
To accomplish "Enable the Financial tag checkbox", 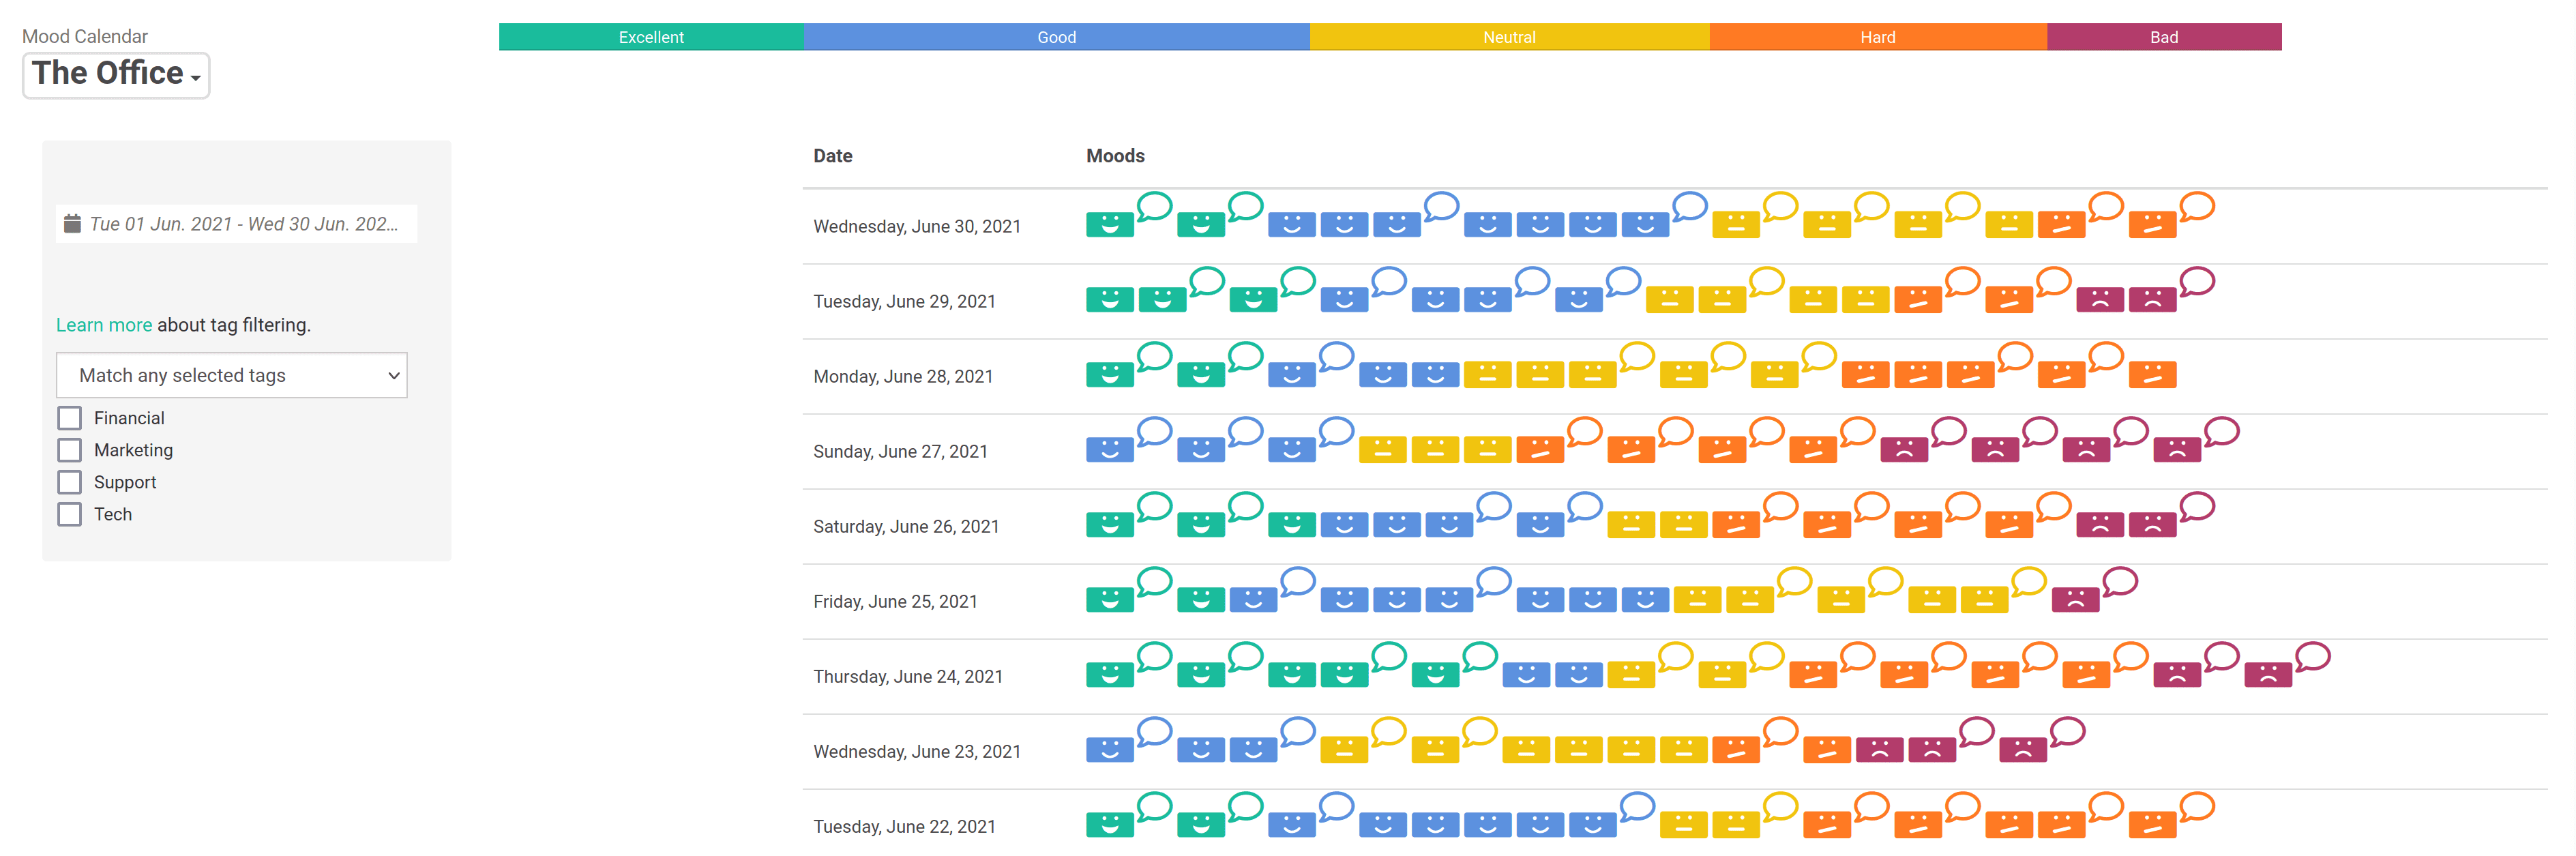I will click(69, 418).
